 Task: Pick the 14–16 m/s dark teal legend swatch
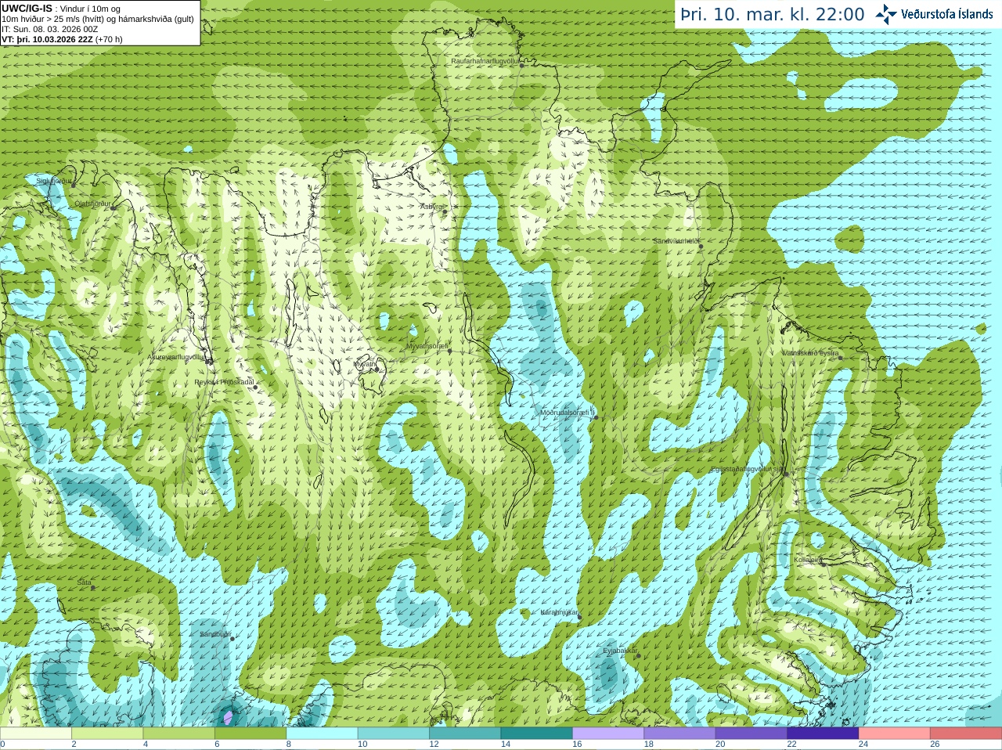pos(537,734)
